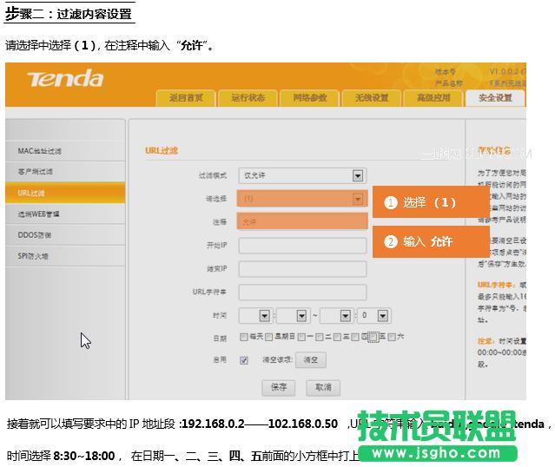Open the 网络参数 tab
The width and height of the screenshot is (555, 467).
click(309, 98)
